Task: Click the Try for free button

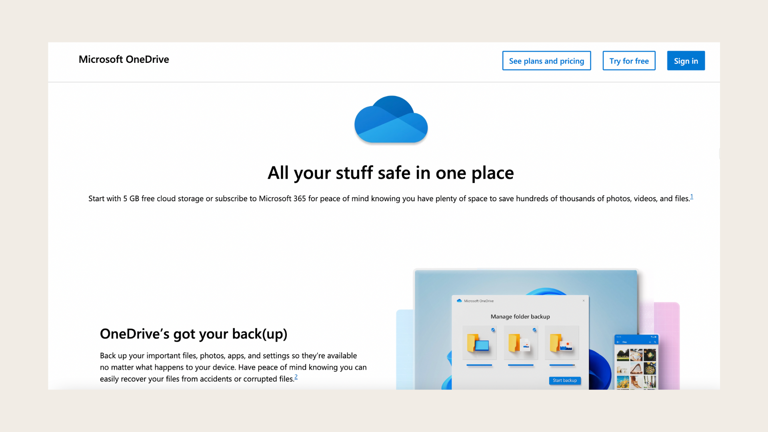Action: pyautogui.click(x=629, y=61)
